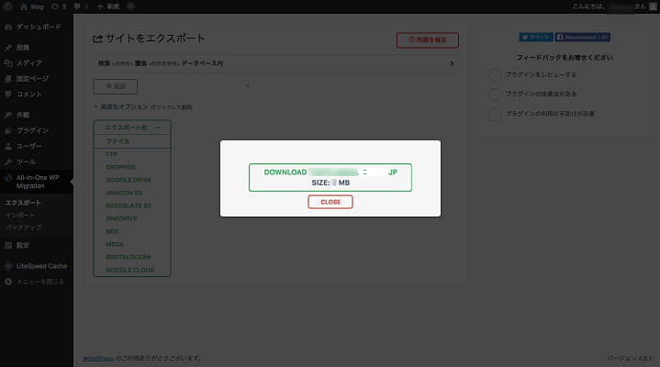Click the バージョン 4.8.1 footer text
The height and width of the screenshot is (367, 660).
coord(630,358)
